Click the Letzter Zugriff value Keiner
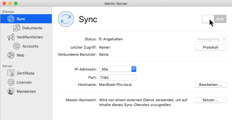The image size is (232, 120). 105,47
